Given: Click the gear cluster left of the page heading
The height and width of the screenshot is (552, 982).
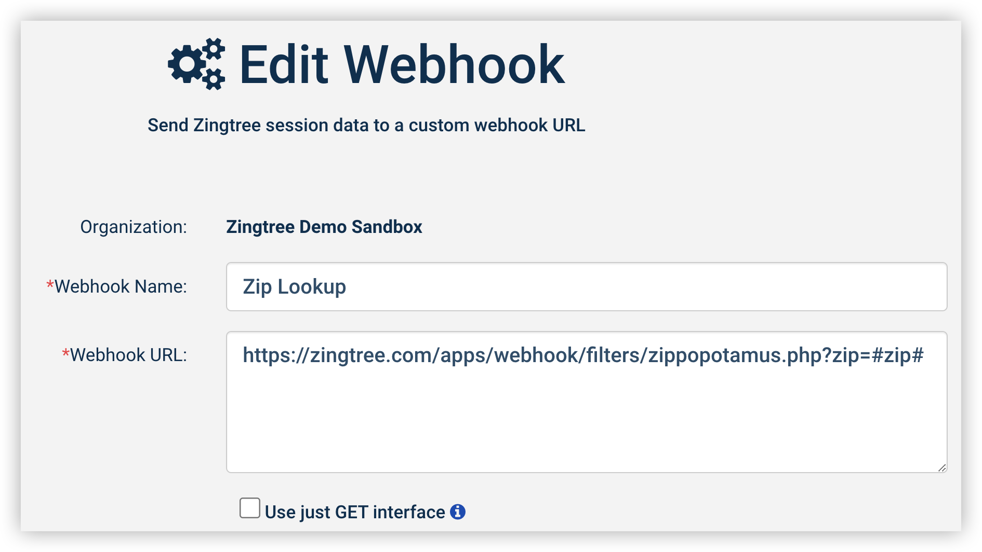Looking at the screenshot, I should [x=196, y=63].
